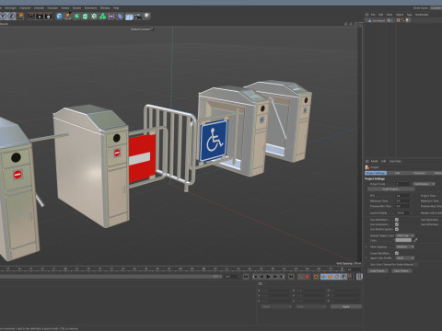Viewport: 442px width, 331px height.
Task: Add a Light object
Action: point(147,17)
